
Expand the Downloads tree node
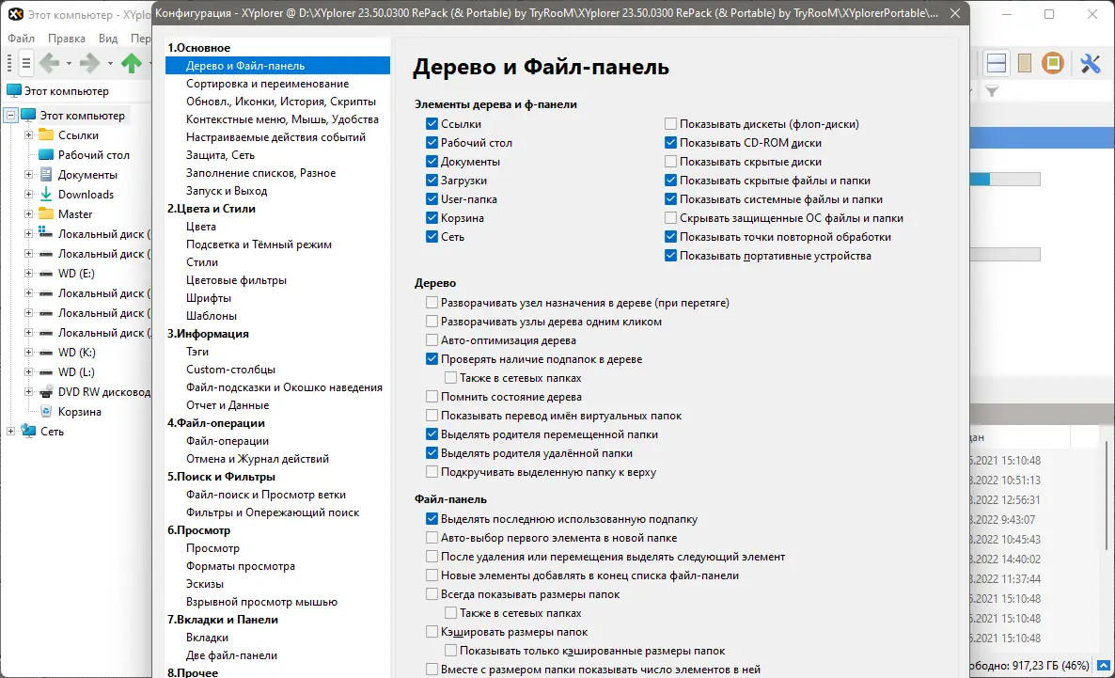(28, 194)
